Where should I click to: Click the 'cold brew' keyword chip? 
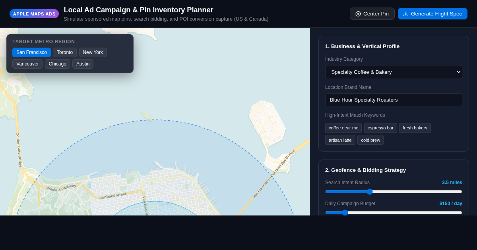[x=370, y=140]
